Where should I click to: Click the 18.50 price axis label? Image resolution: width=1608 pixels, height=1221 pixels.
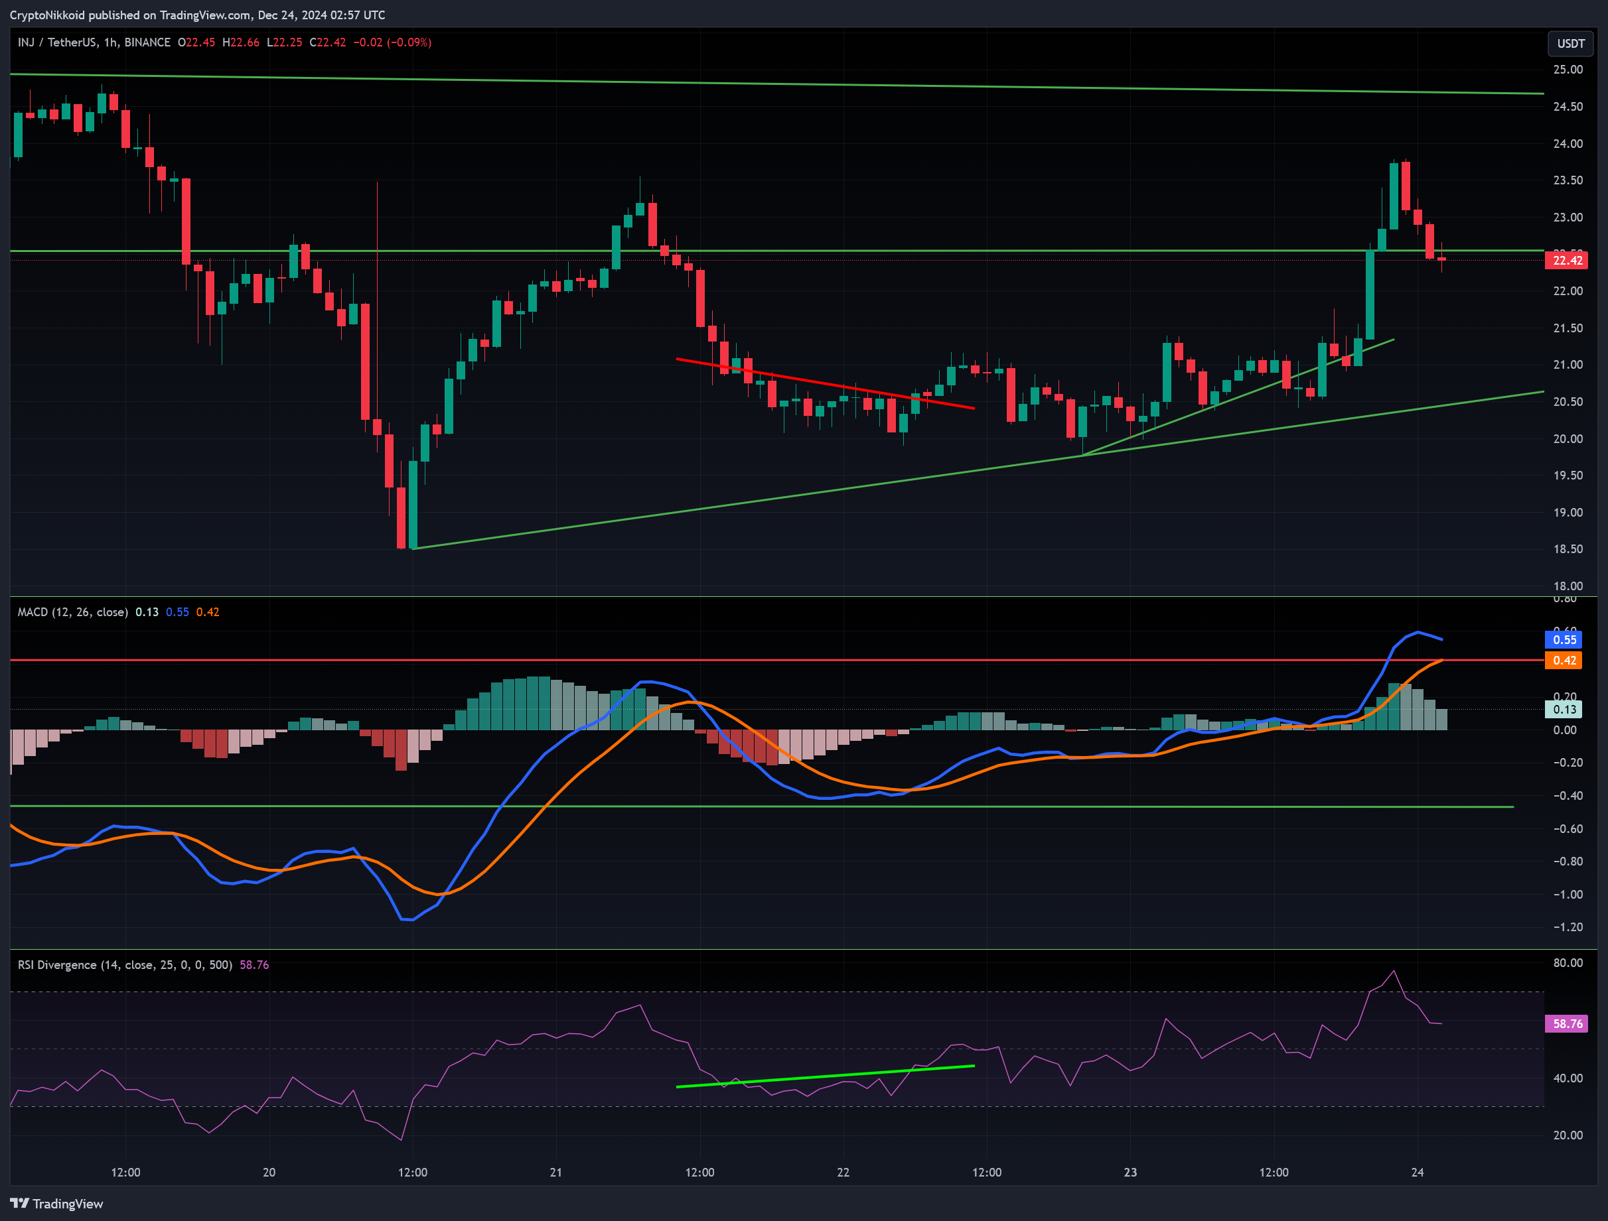pyautogui.click(x=1568, y=548)
